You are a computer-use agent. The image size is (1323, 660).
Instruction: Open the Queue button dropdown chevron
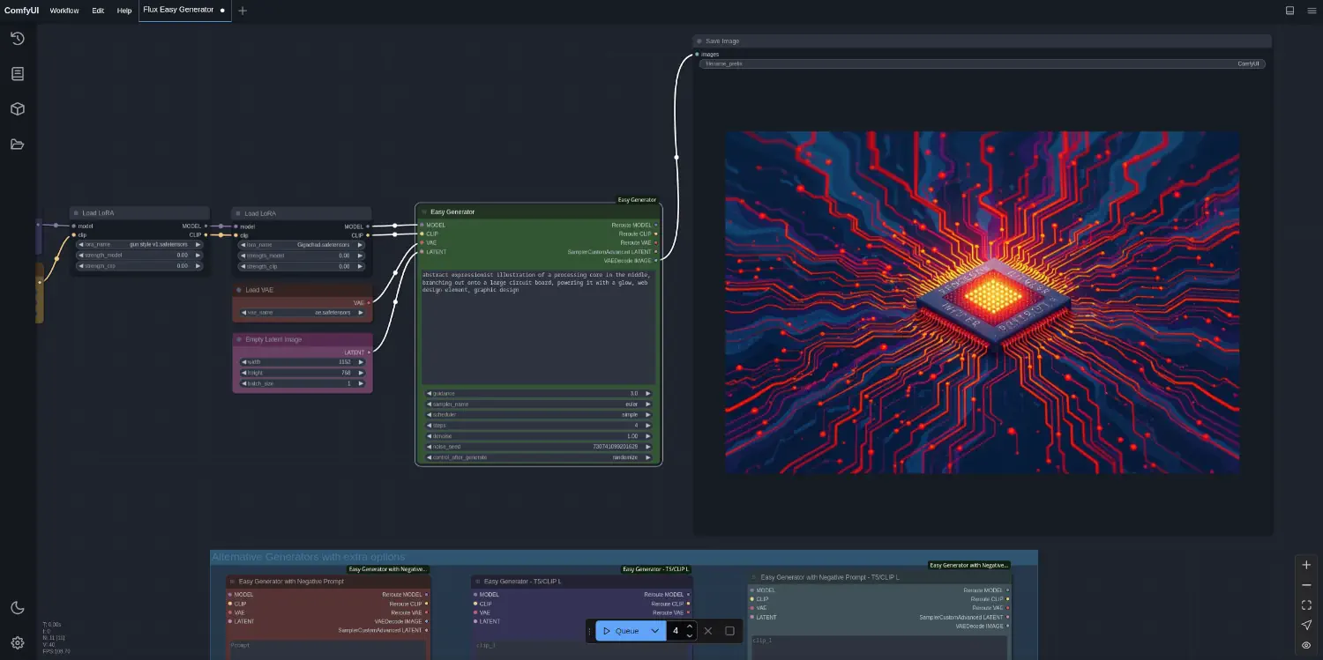point(654,631)
